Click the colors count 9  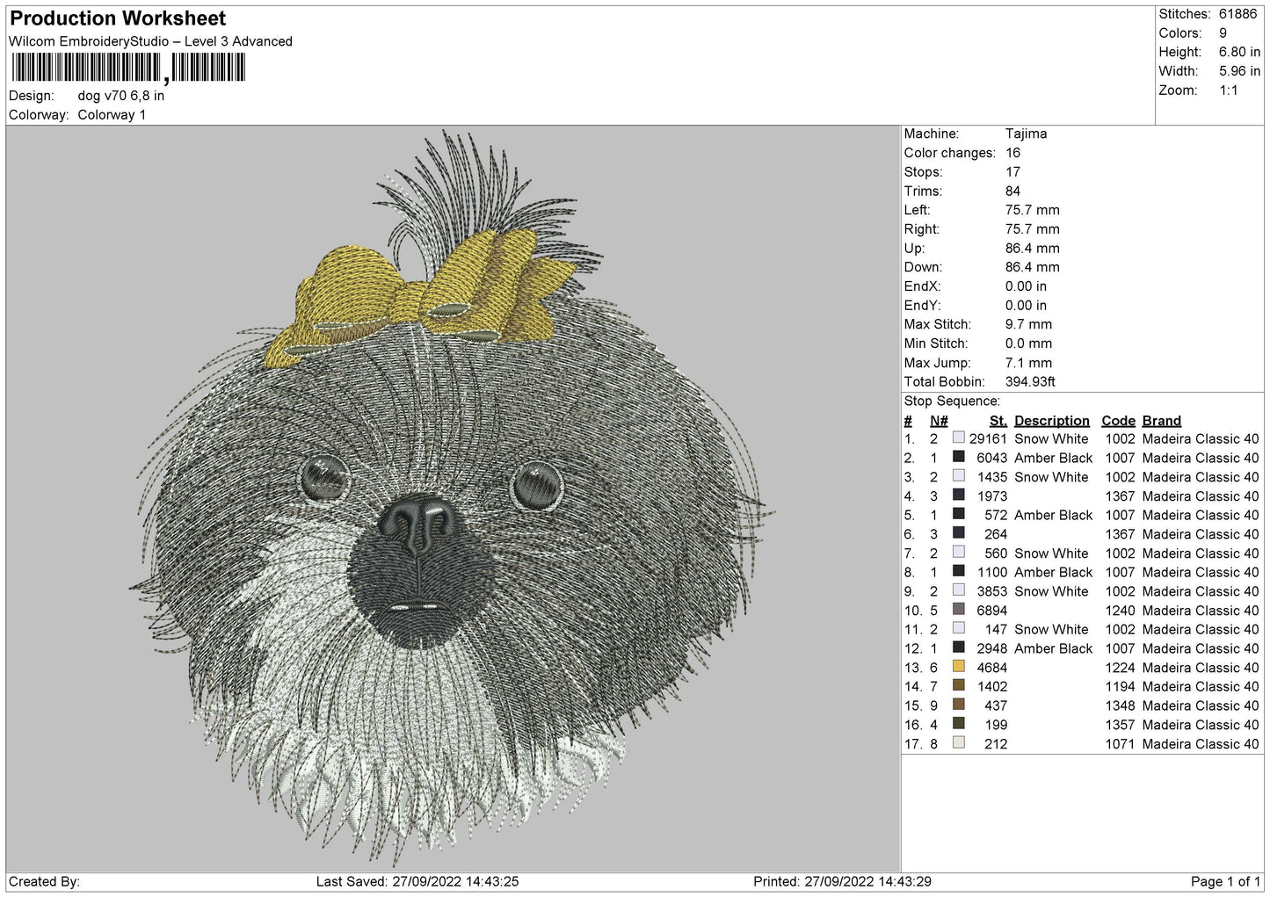pyautogui.click(x=1223, y=33)
